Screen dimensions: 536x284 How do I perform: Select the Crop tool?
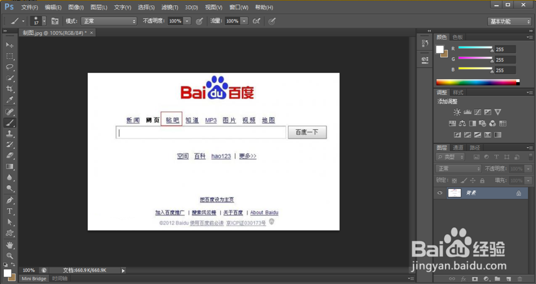click(10, 89)
